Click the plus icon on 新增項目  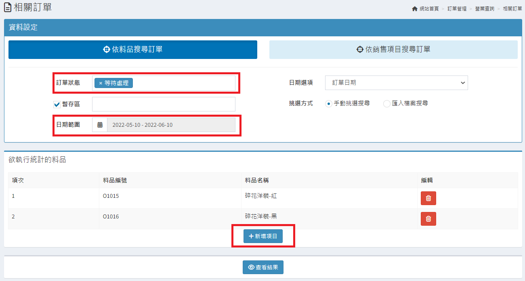[x=251, y=236]
